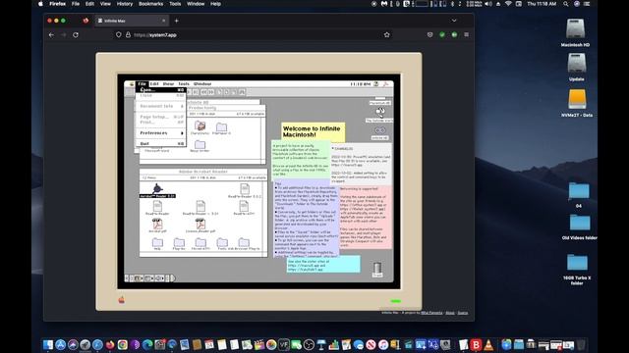Viewport: 629px width, 353px height.
Task: Switch to the Infinite Mac tab
Action: [x=132, y=21]
